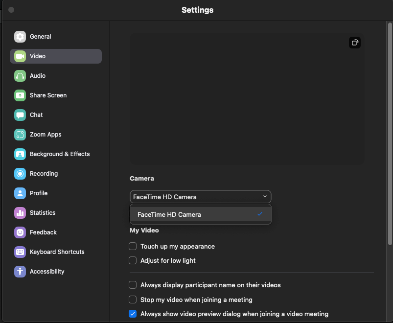Open Chat bubble icon in sidebar
This screenshot has height=323, width=393.
(x=20, y=115)
